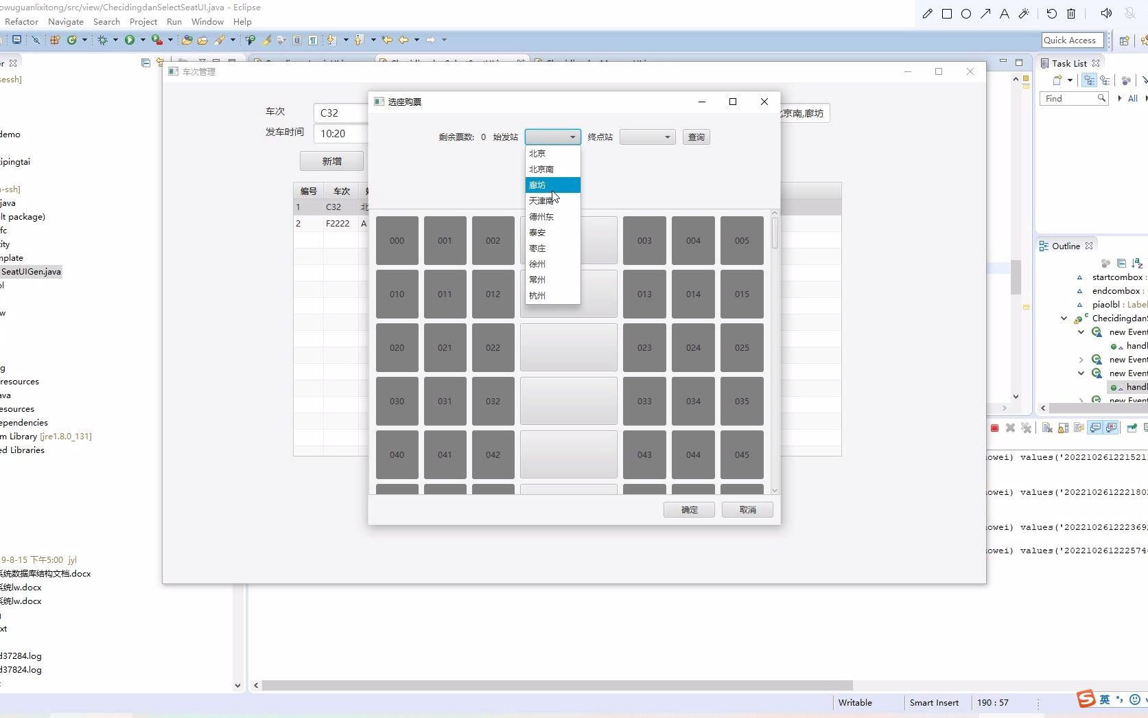
Task: Click the seat grid vertical scrollbar
Action: tap(775, 351)
